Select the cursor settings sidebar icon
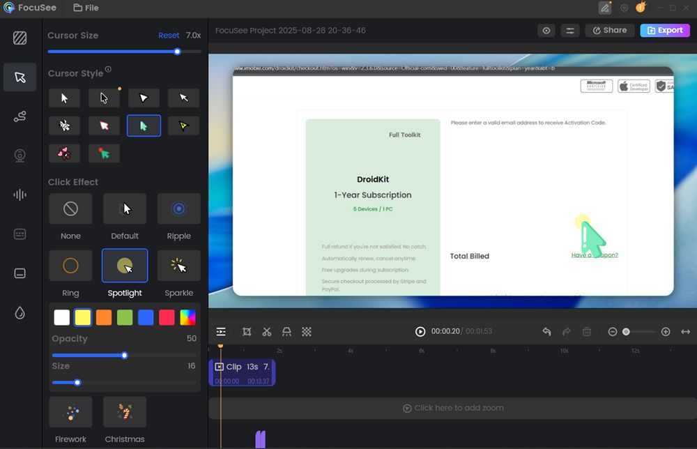Viewport: 697px width, 449px height. click(x=20, y=77)
